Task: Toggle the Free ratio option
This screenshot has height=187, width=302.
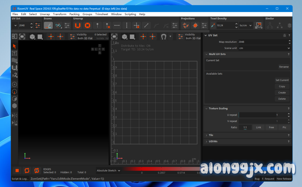Action: (x=271, y=127)
